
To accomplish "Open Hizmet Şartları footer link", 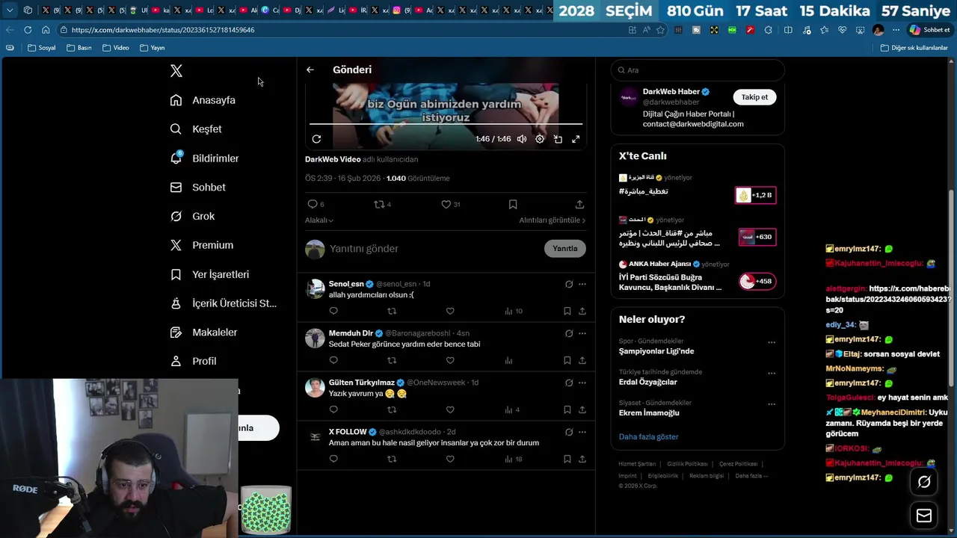I will pyautogui.click(x=637, y=464).
